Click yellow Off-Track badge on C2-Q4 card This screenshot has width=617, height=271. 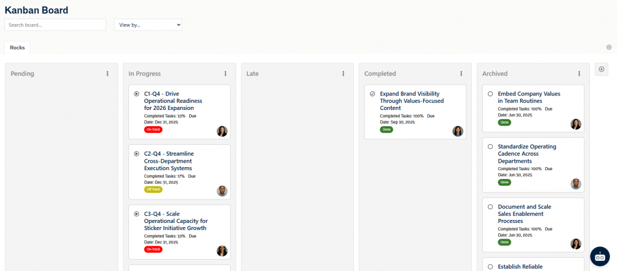coord(153,189)
